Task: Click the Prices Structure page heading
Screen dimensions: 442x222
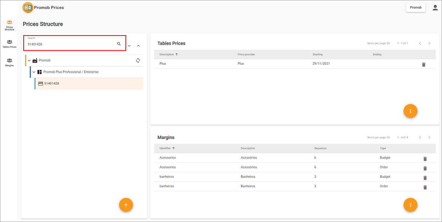Action: click(43, 24)
